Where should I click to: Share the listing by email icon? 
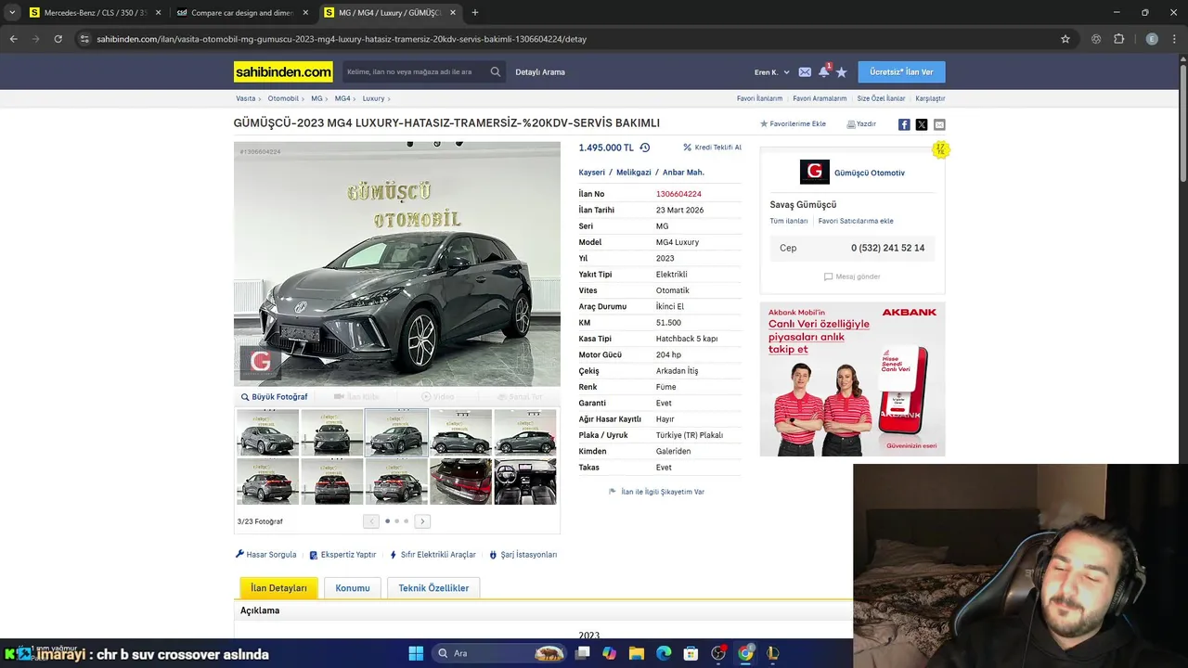tap(939, 124)
